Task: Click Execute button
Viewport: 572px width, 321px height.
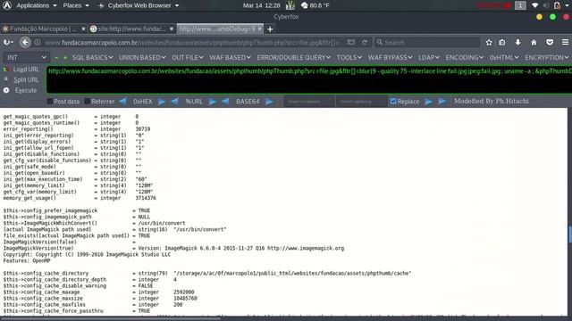Action: click(x=21, y=90)
